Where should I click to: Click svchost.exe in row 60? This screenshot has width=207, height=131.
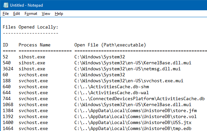tap(33, 75)
